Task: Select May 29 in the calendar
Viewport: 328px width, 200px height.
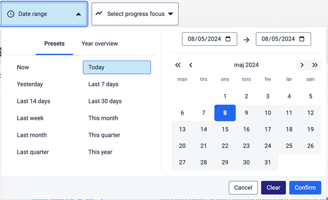Action: pos(225,163)
